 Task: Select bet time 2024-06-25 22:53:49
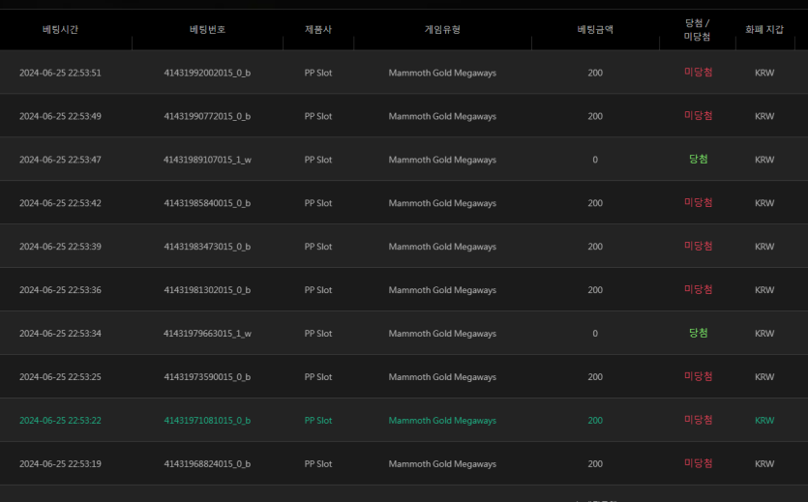(60, 116)
